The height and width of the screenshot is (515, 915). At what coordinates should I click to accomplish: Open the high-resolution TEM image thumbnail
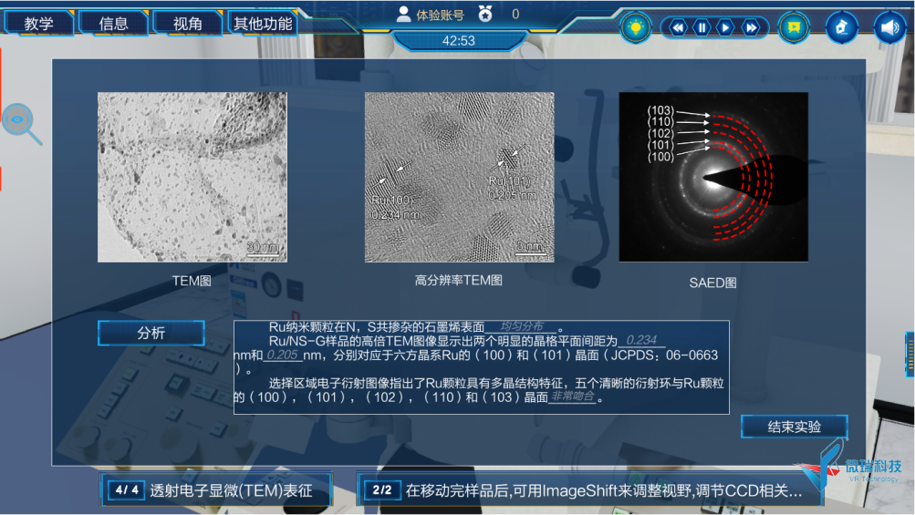tap(459, 177)
